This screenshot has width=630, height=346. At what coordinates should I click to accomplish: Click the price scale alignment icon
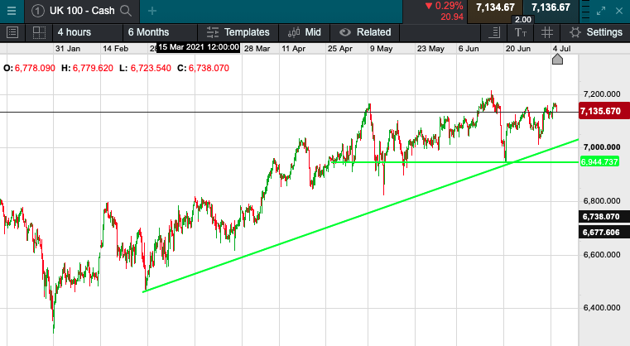point(494,32)
